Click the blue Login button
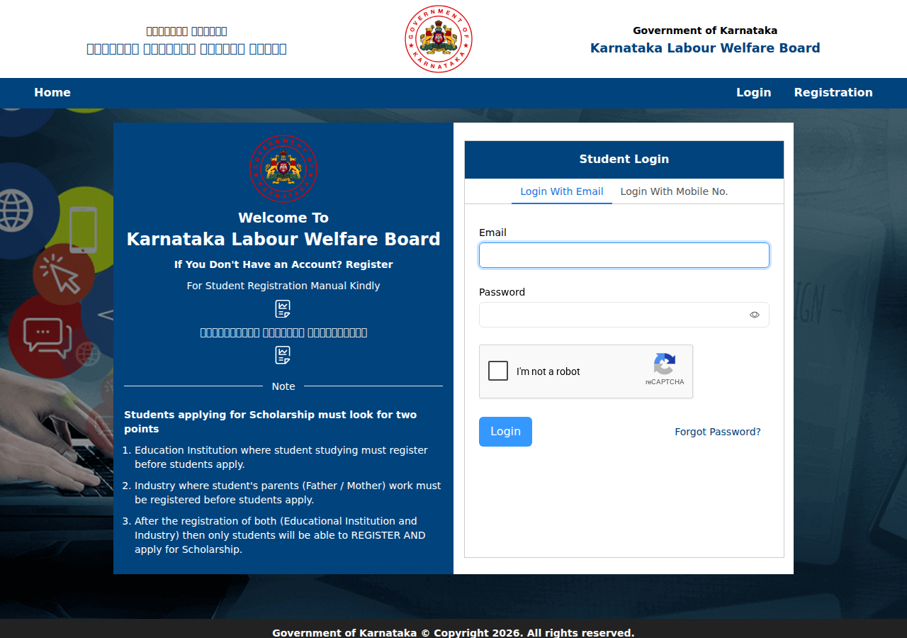The width and height of the screenshot is (907, 638). click(505, 432)
